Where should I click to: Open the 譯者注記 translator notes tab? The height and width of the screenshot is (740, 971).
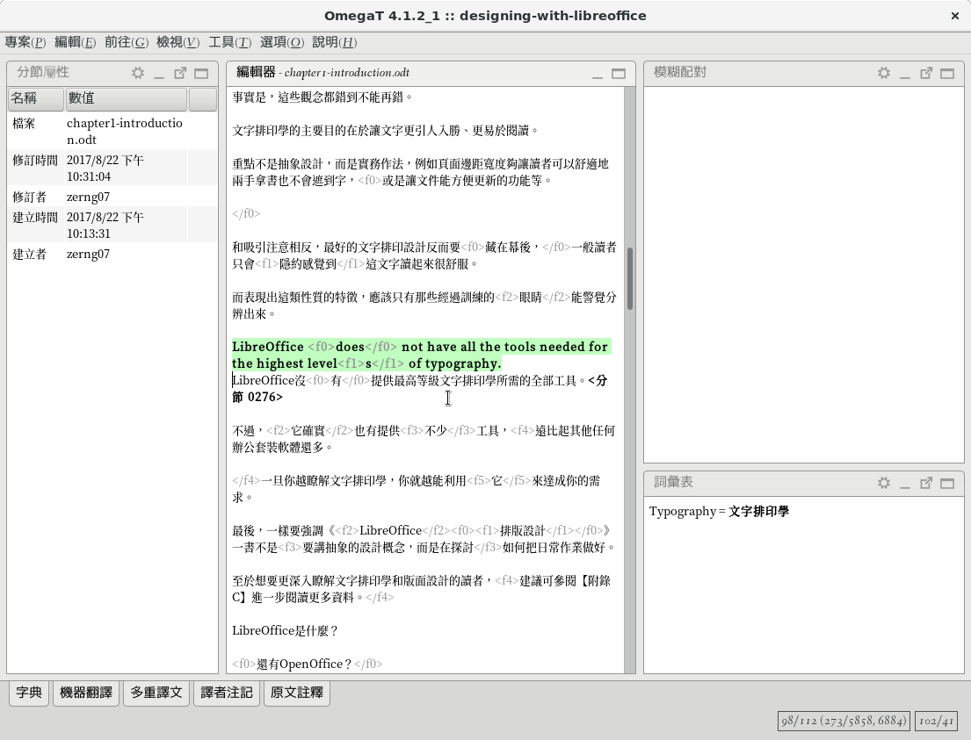[x=227, y=693]
